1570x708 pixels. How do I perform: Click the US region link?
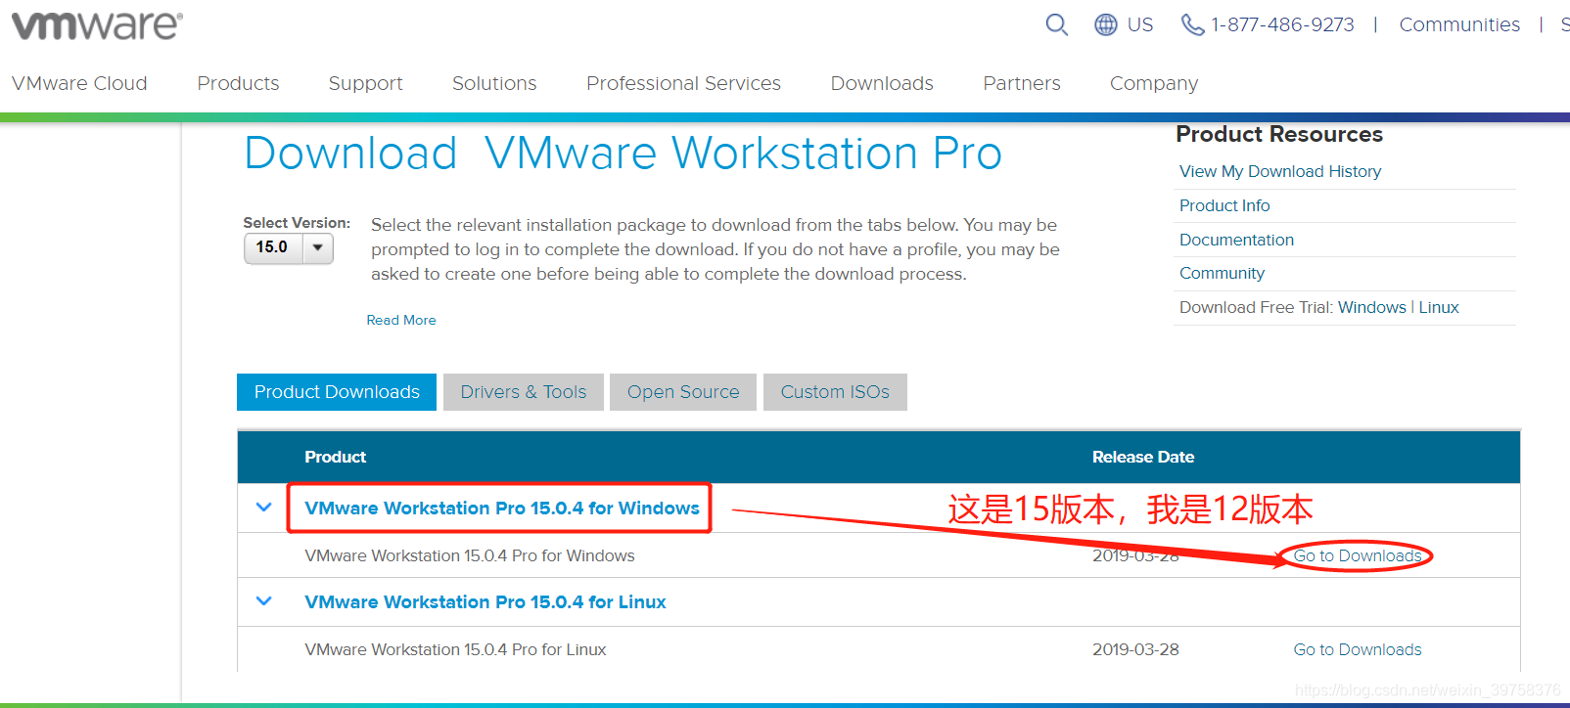(1140, 24)
